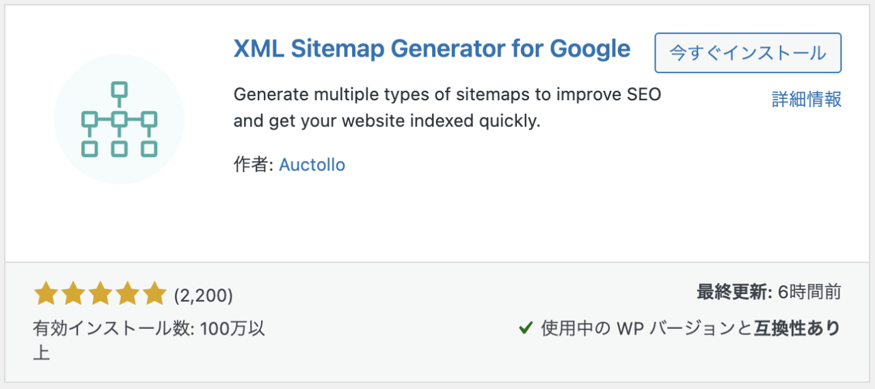Click the top node of the sitemap icon
This screenshot has height=389, width=875.
(x=120, y=89)
